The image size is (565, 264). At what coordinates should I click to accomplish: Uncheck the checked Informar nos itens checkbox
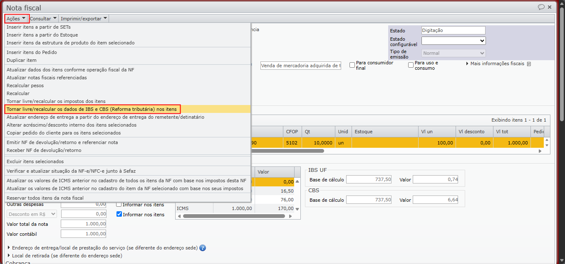pos(119,214)
